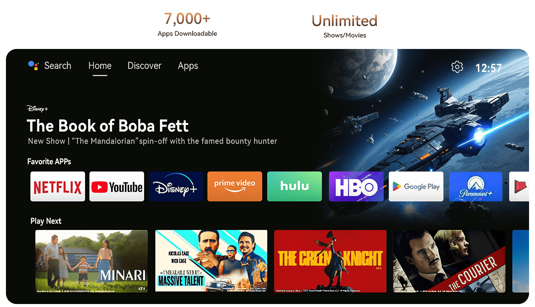535x307 pixels.
Task: Click the Search label
Action: click(58, 66)
